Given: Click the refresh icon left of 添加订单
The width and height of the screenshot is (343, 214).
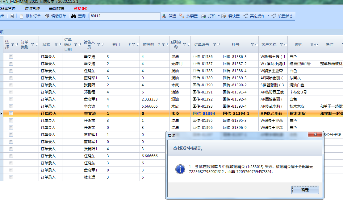Looking at the screenshot, I should pyautogui.click(x=12, y=16).
